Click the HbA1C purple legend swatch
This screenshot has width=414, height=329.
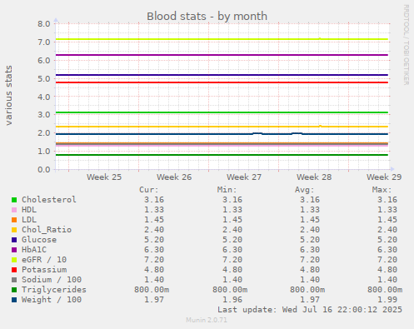(14, 250)
